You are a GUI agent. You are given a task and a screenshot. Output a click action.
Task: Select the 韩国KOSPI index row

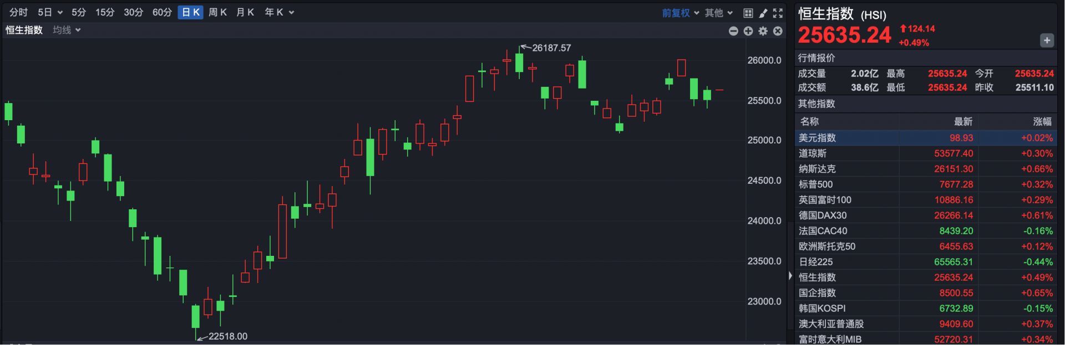[x=926, y=308]
